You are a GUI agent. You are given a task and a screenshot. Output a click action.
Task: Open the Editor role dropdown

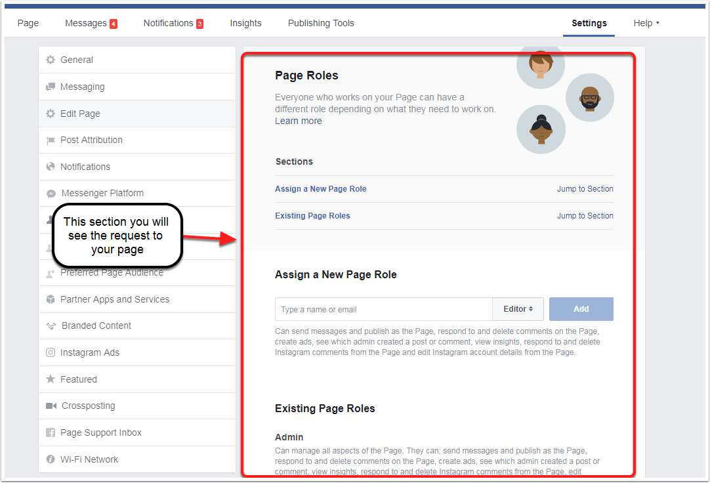[518, 309]
